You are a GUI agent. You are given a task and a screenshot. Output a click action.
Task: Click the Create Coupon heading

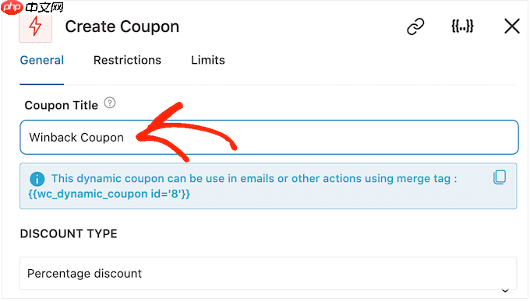pos(122,26)
